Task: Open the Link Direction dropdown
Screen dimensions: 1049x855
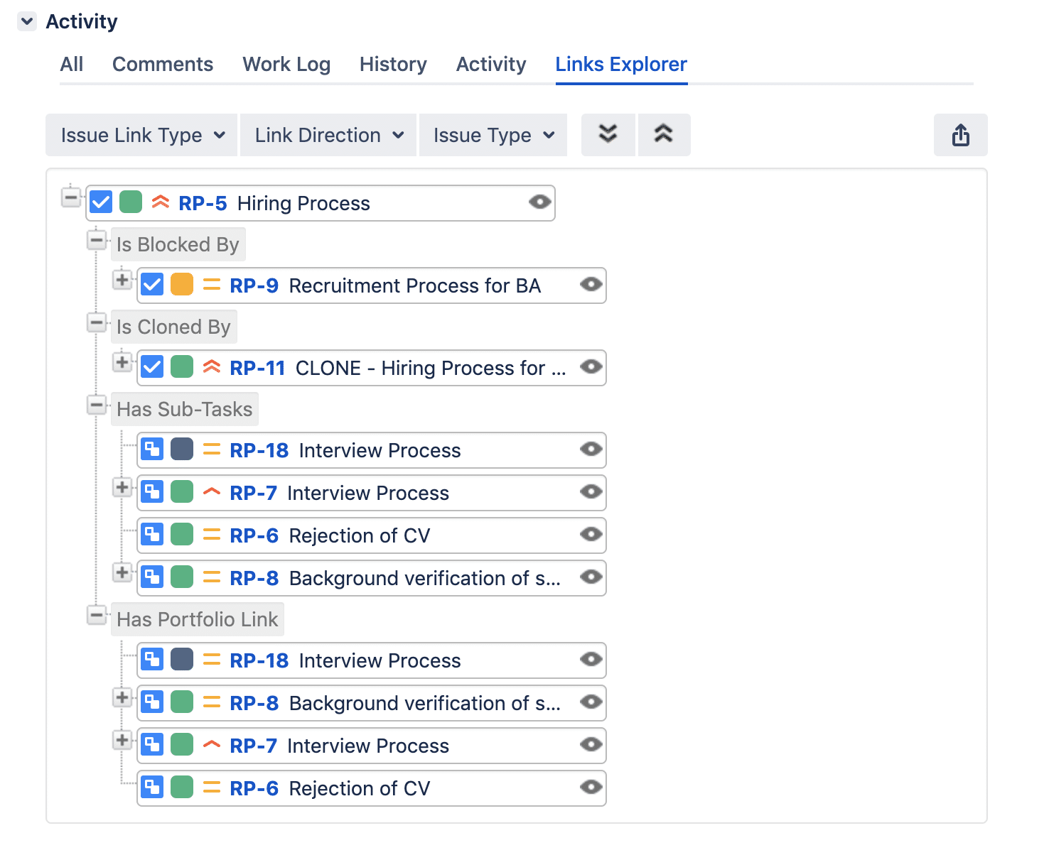Action: pyautogui.click(x=329, y=135)
